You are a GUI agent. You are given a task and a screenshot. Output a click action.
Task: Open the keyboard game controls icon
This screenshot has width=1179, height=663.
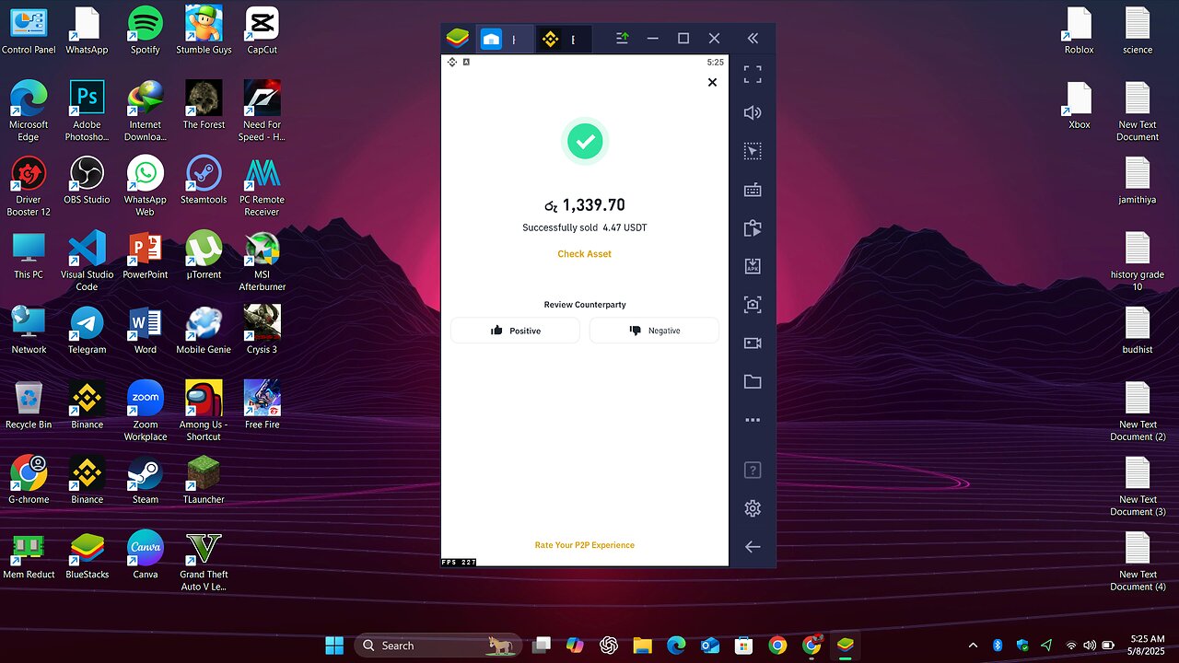click(753, 190)
